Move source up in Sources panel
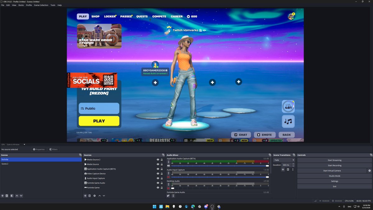This screenshot has width=373, height=210. coord(99,196)
